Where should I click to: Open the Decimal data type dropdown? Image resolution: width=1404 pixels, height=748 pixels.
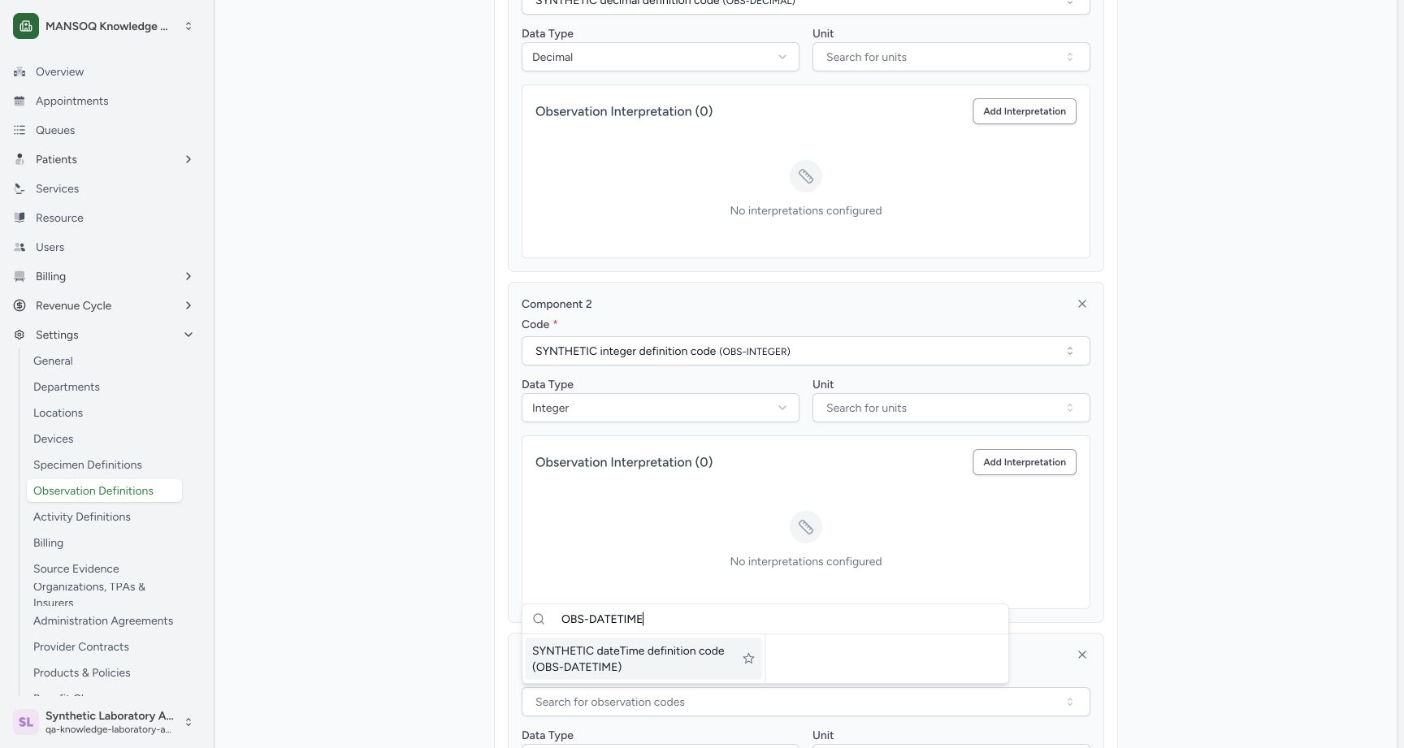tap(660, 57)
